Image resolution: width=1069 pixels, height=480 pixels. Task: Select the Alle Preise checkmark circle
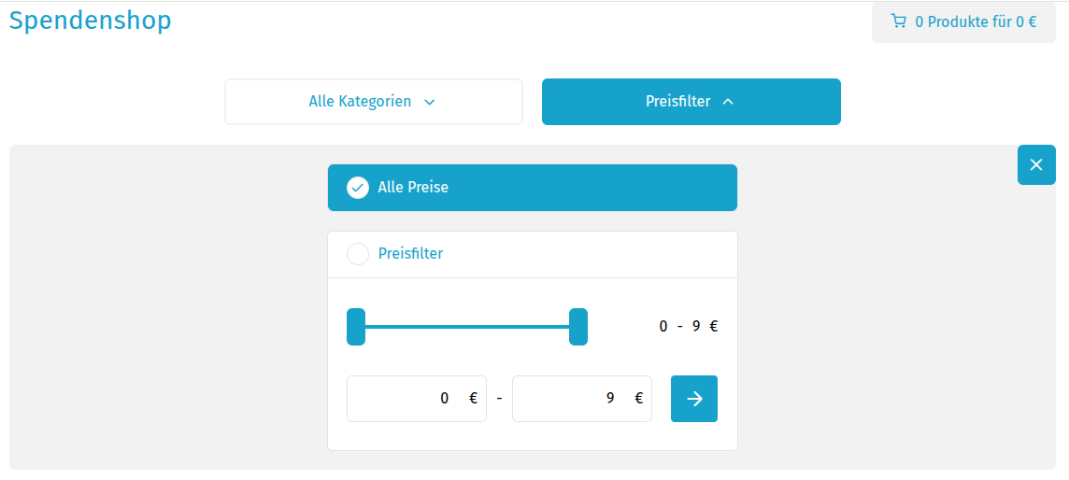[x=358, y=188]
